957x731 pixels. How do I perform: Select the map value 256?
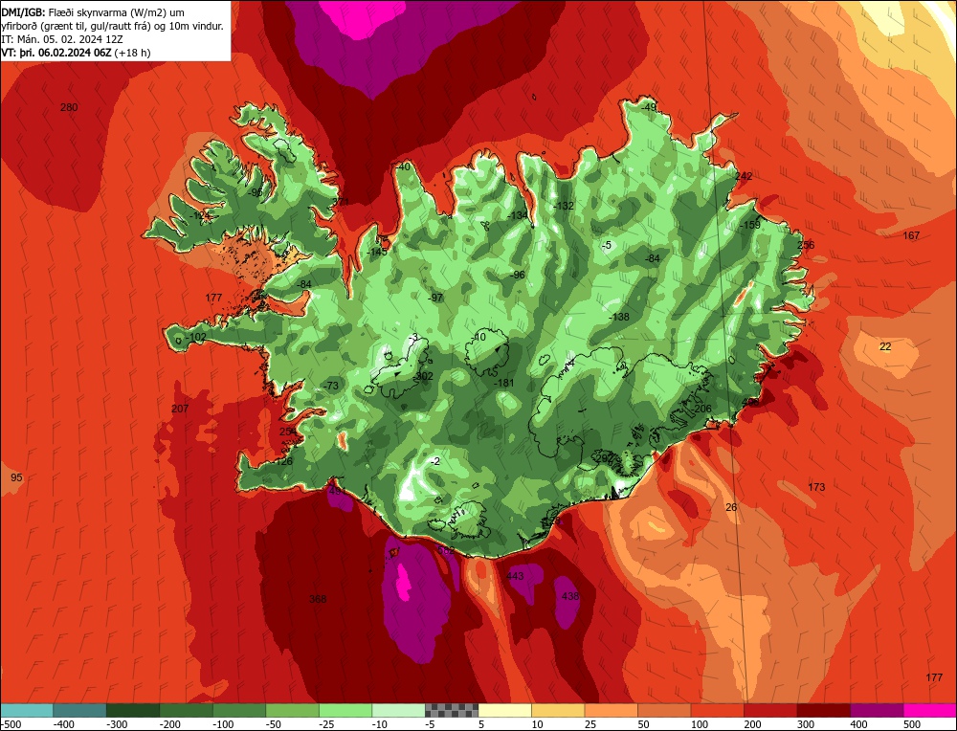806,245
